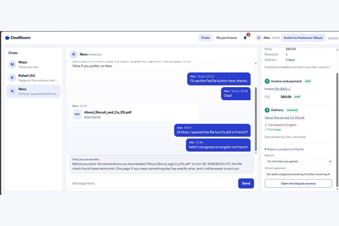Viewport: 339px width, 226px height.
Task: Click the DealRoom logo
Action: click(x=18, y=37)
